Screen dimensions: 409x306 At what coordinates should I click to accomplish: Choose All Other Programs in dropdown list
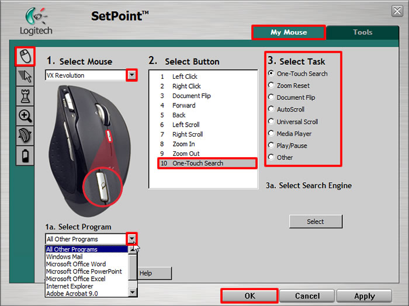[x=87, y=249]
